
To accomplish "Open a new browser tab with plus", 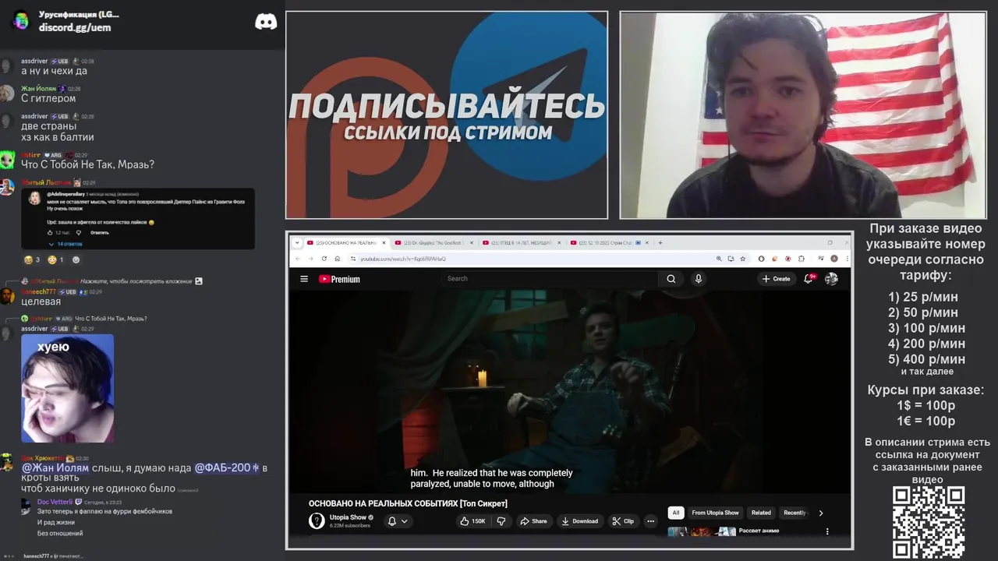I will [x=660, y=242].
